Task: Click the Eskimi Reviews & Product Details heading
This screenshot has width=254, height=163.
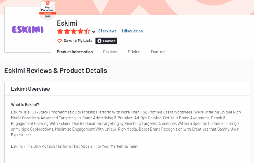Action: (55, 71)
